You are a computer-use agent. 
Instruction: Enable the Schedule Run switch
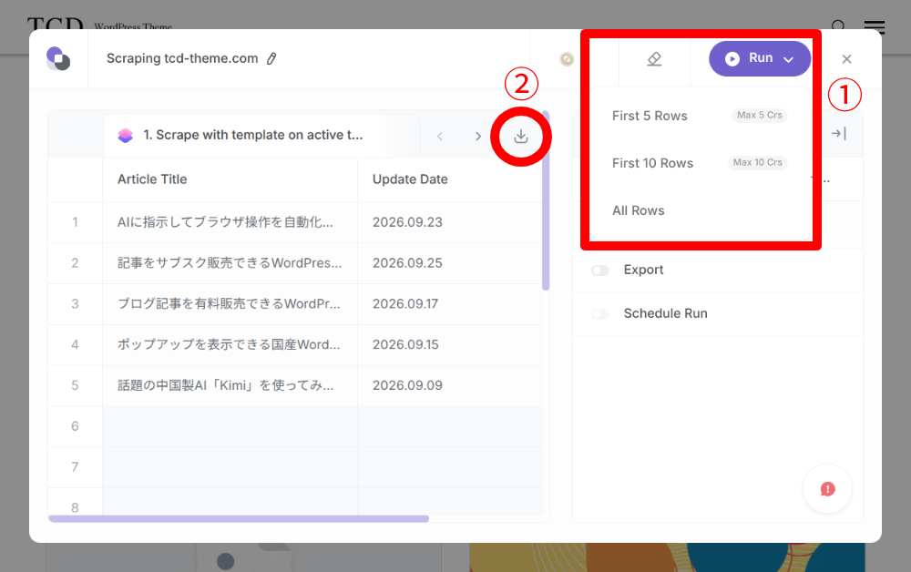click(x=600, y=314)
